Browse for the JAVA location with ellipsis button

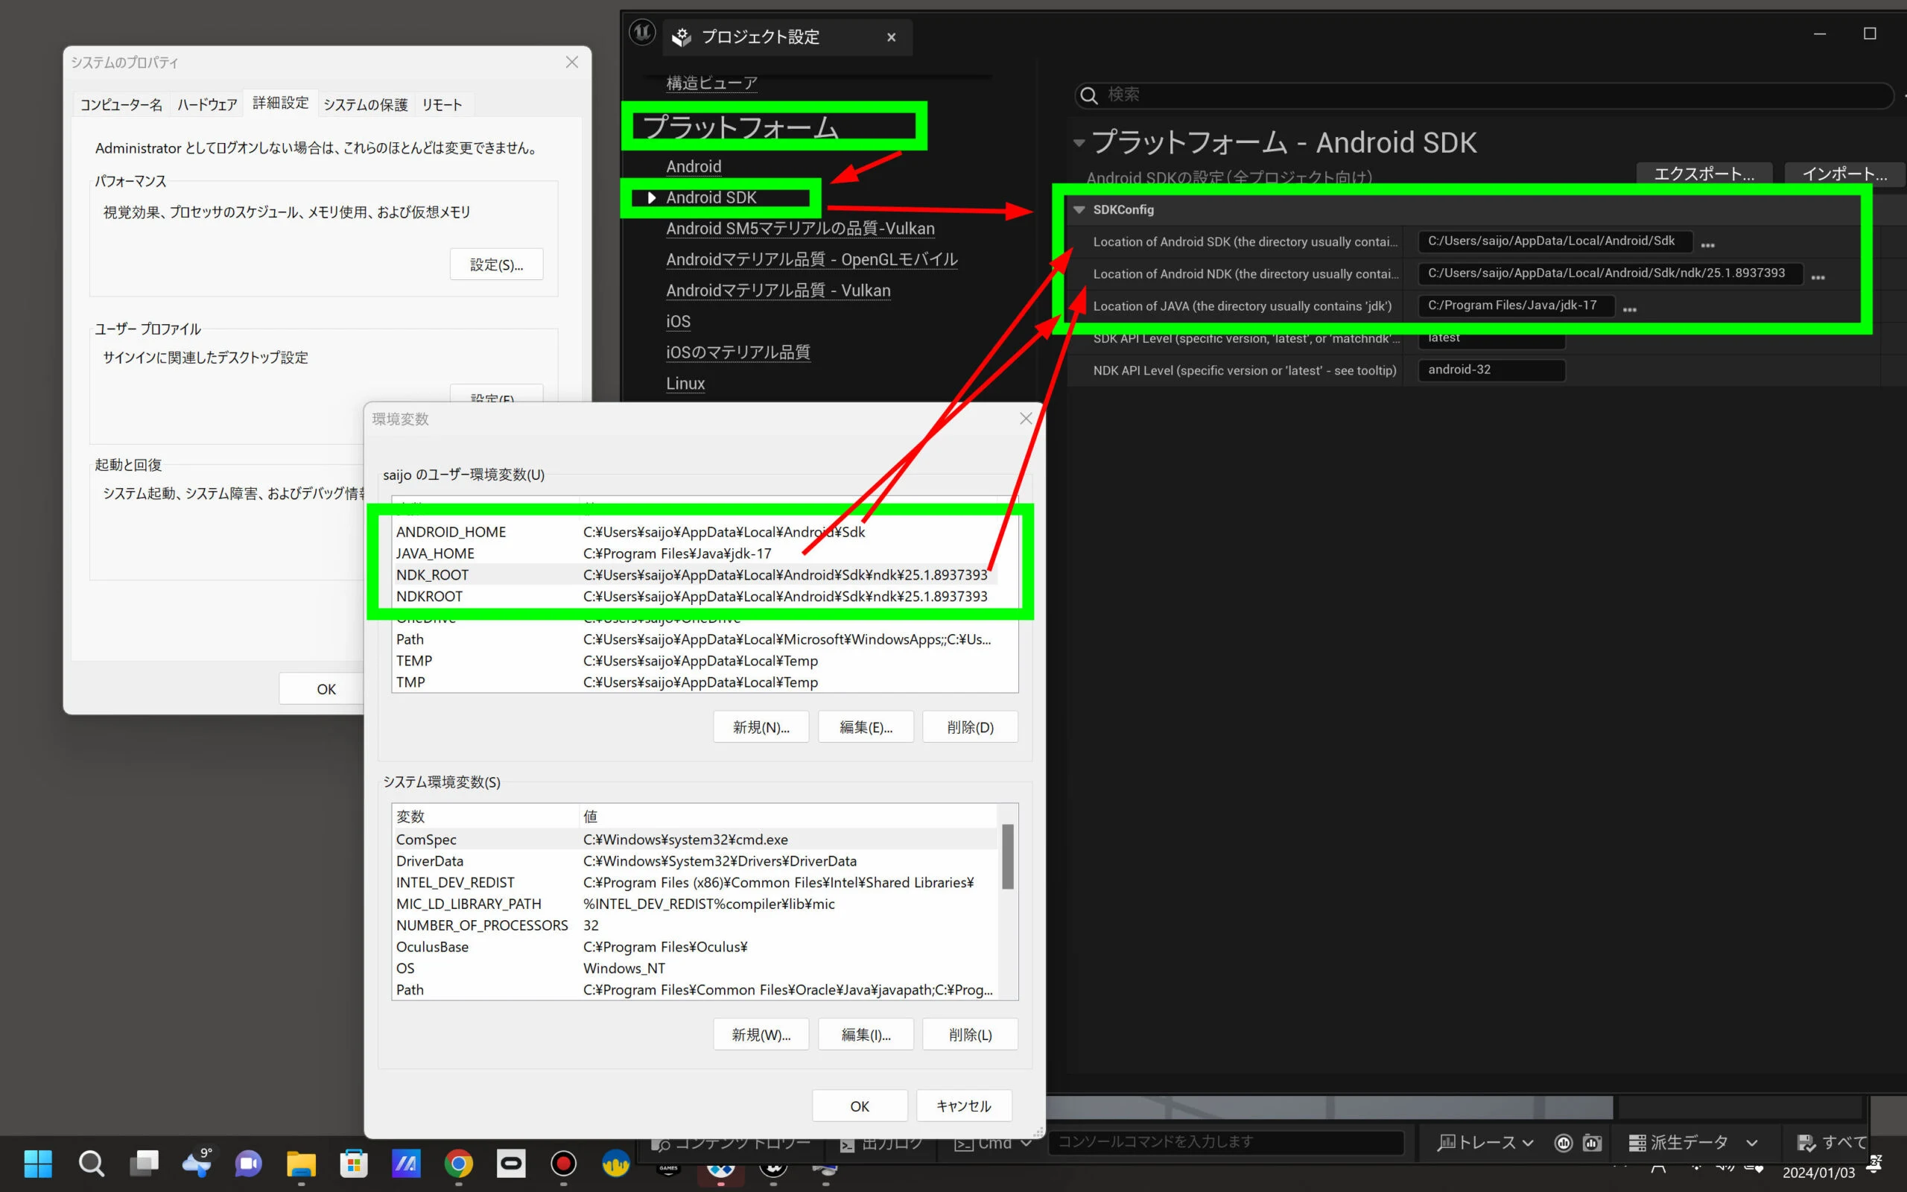coord(1630,310)
